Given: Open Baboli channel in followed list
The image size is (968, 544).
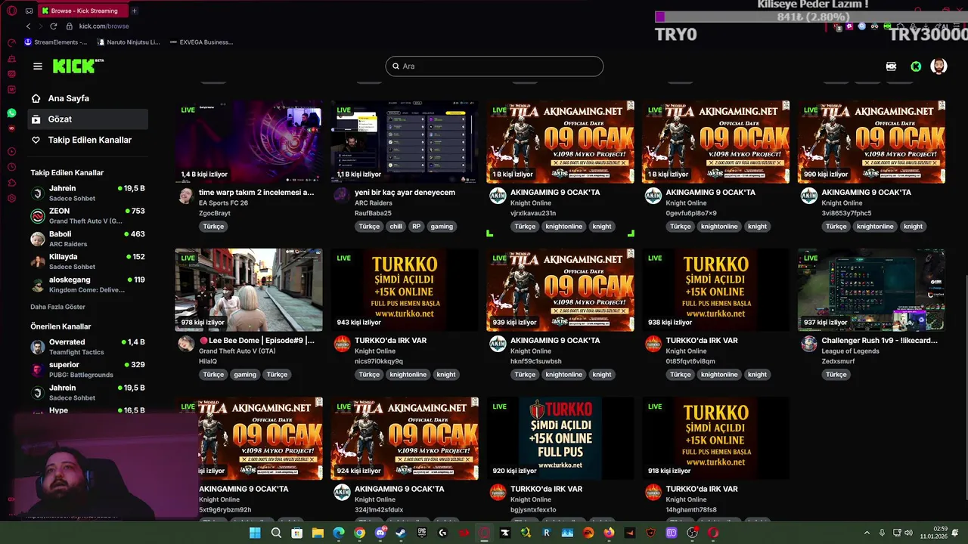Looking at the screenshot, I should point(88,238).
